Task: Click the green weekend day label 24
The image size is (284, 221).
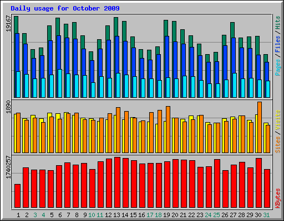Action: click(208, 215)
